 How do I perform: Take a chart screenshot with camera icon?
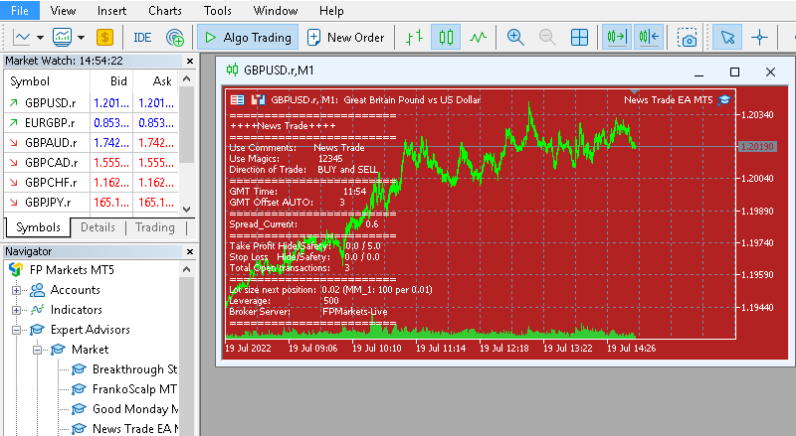(687, 38)
